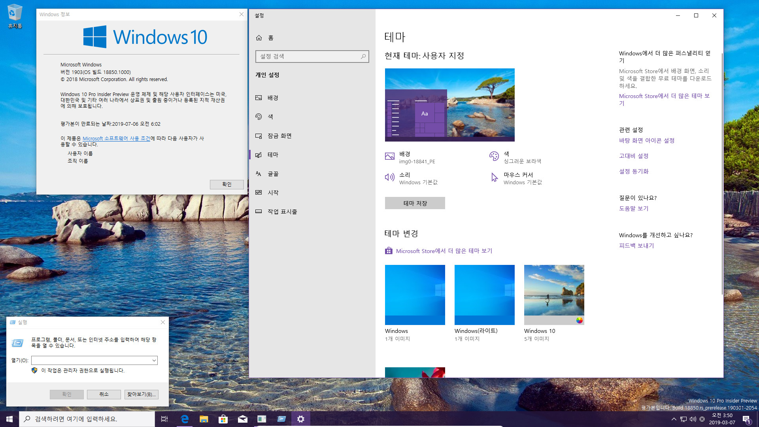Click the color wheel badge on Windows 10 theme
759x427 pixels.
pos(579,320)
